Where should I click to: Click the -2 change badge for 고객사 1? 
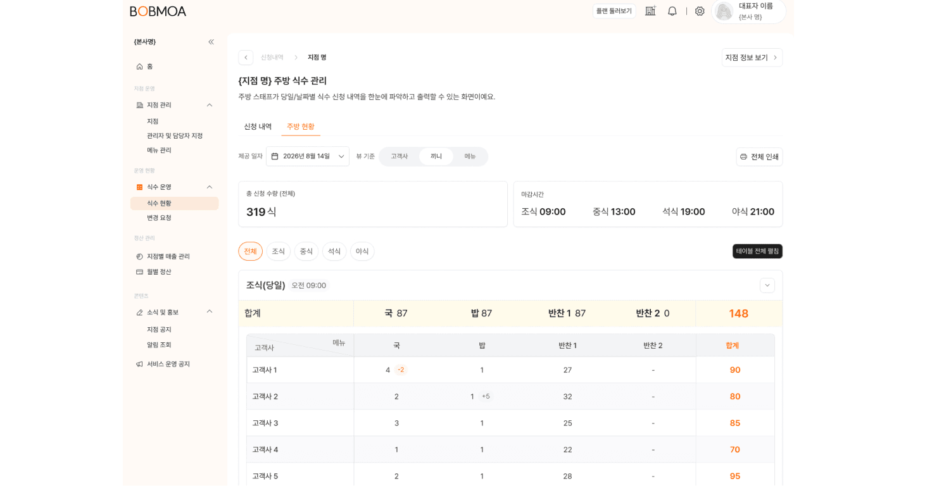coord(401,370)
